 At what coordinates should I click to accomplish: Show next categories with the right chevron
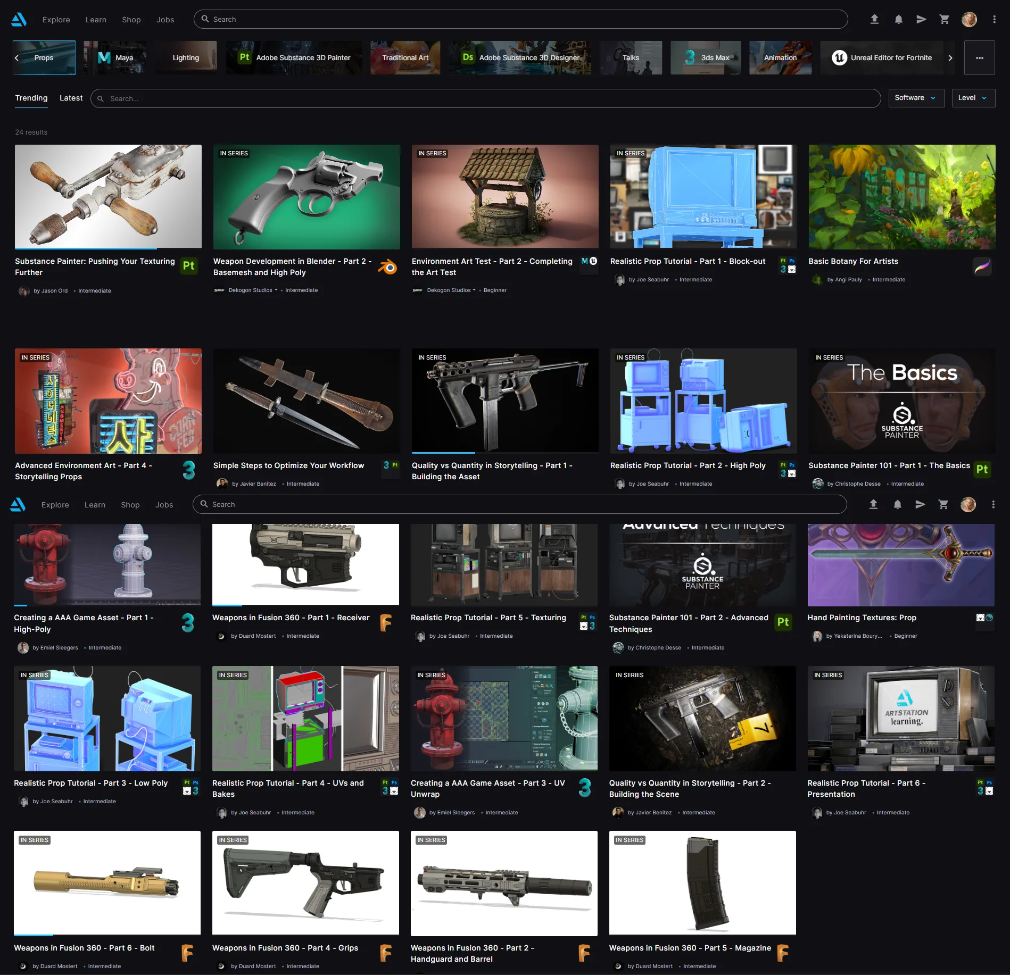tap(950, 58)
